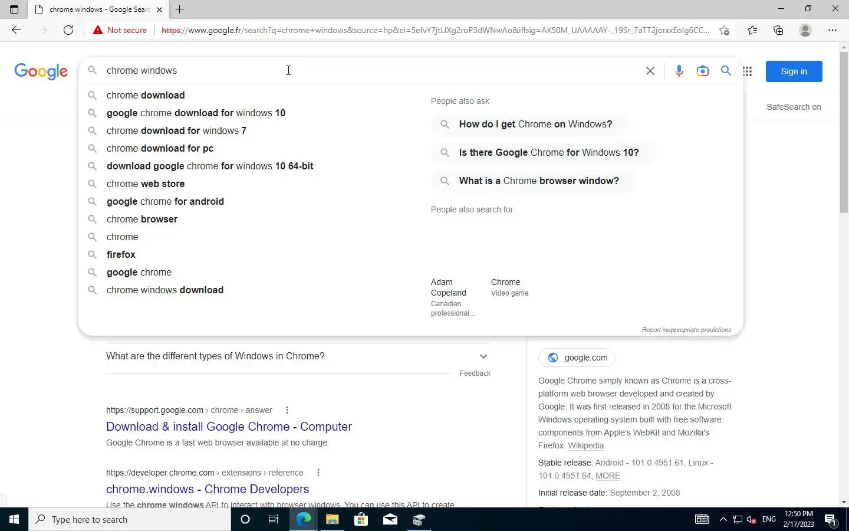
Task: Click 'How do I get Chrome on Windows?'
Action: [528, 124]
